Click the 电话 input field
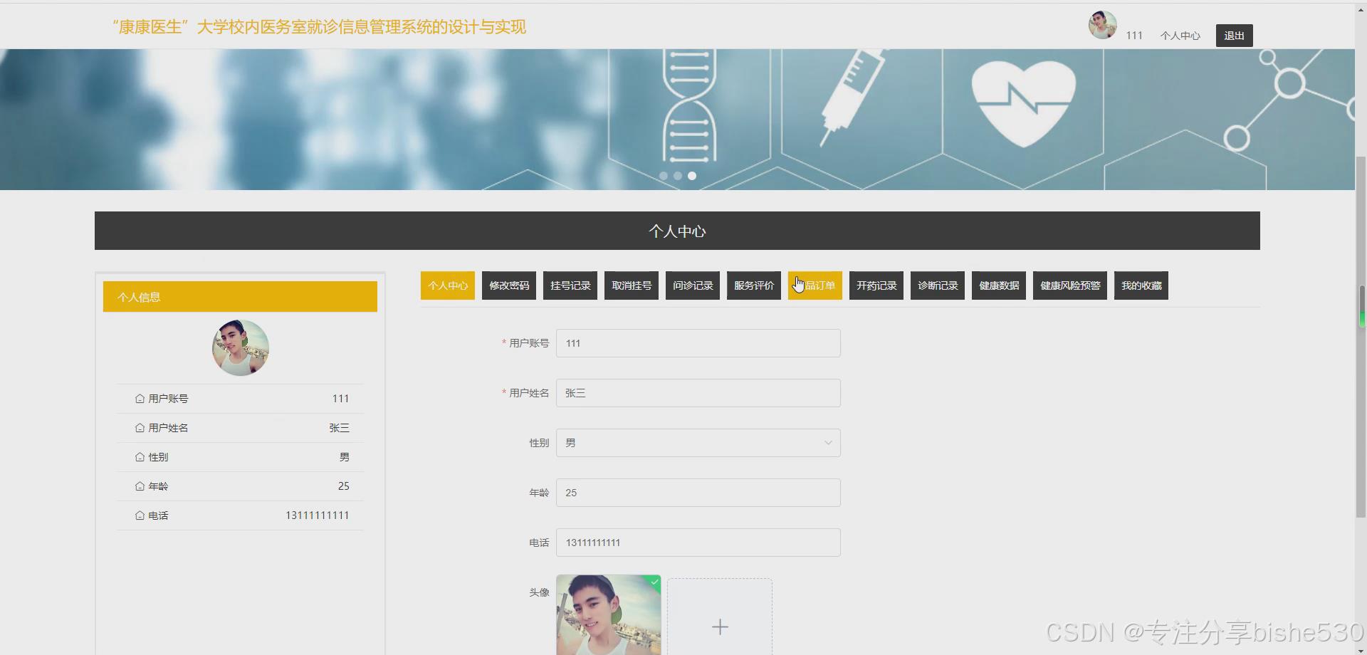 coord(698,543)
